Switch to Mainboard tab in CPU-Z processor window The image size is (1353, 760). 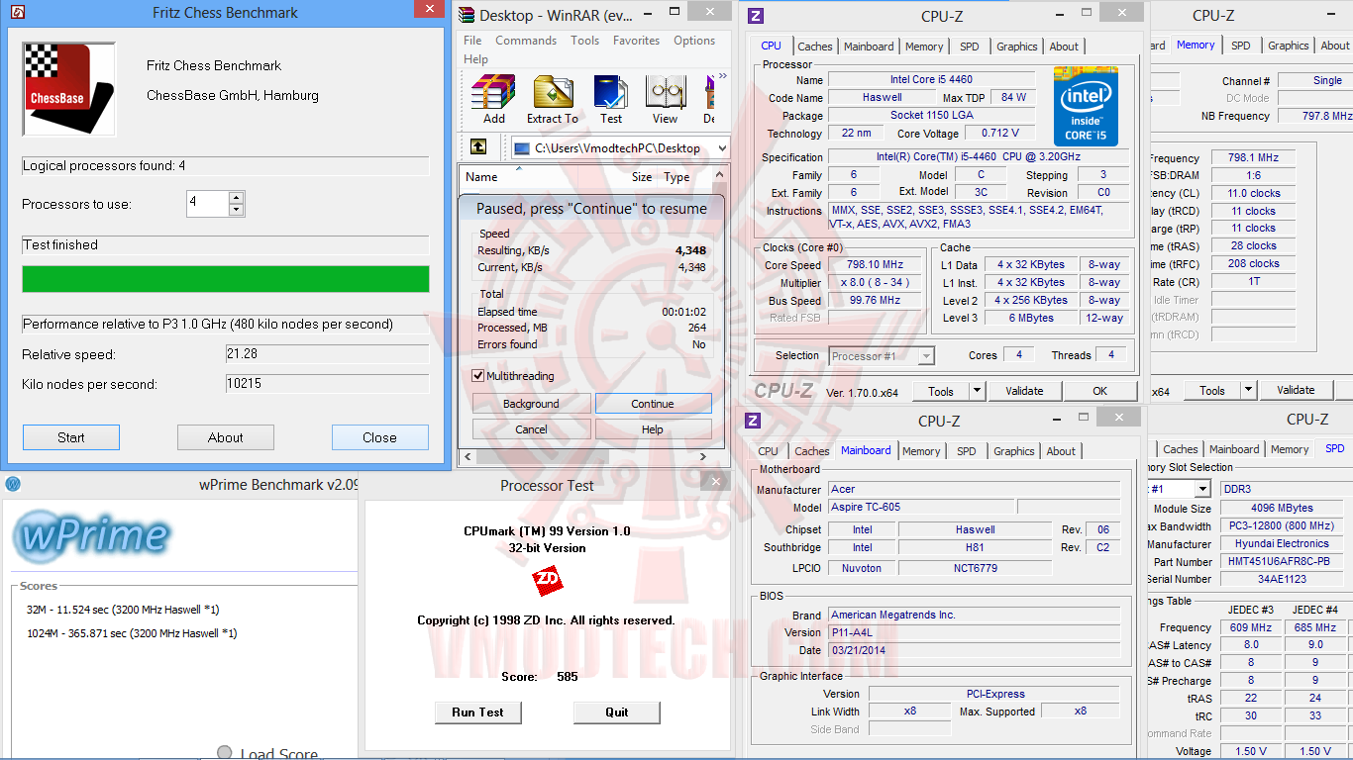[x=869, y=47]
